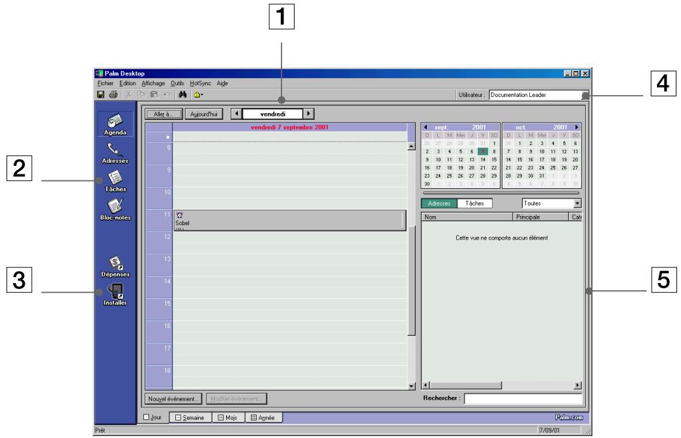Go to previous day arrow

pyautogui.click(x=237, y=114)
